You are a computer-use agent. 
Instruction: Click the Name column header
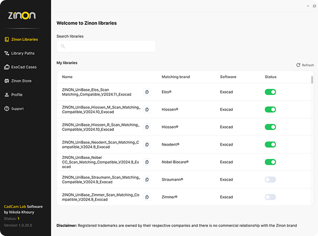click(x=67, y=77)
